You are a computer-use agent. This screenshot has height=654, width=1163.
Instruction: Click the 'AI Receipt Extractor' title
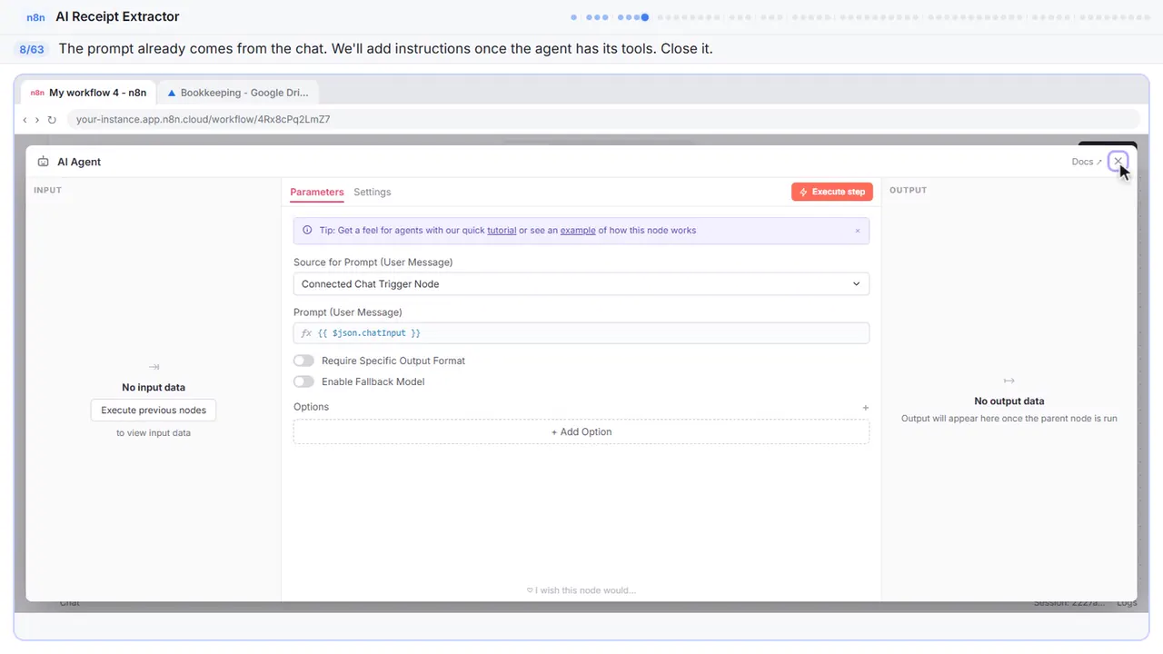click(x=118, y=16)
